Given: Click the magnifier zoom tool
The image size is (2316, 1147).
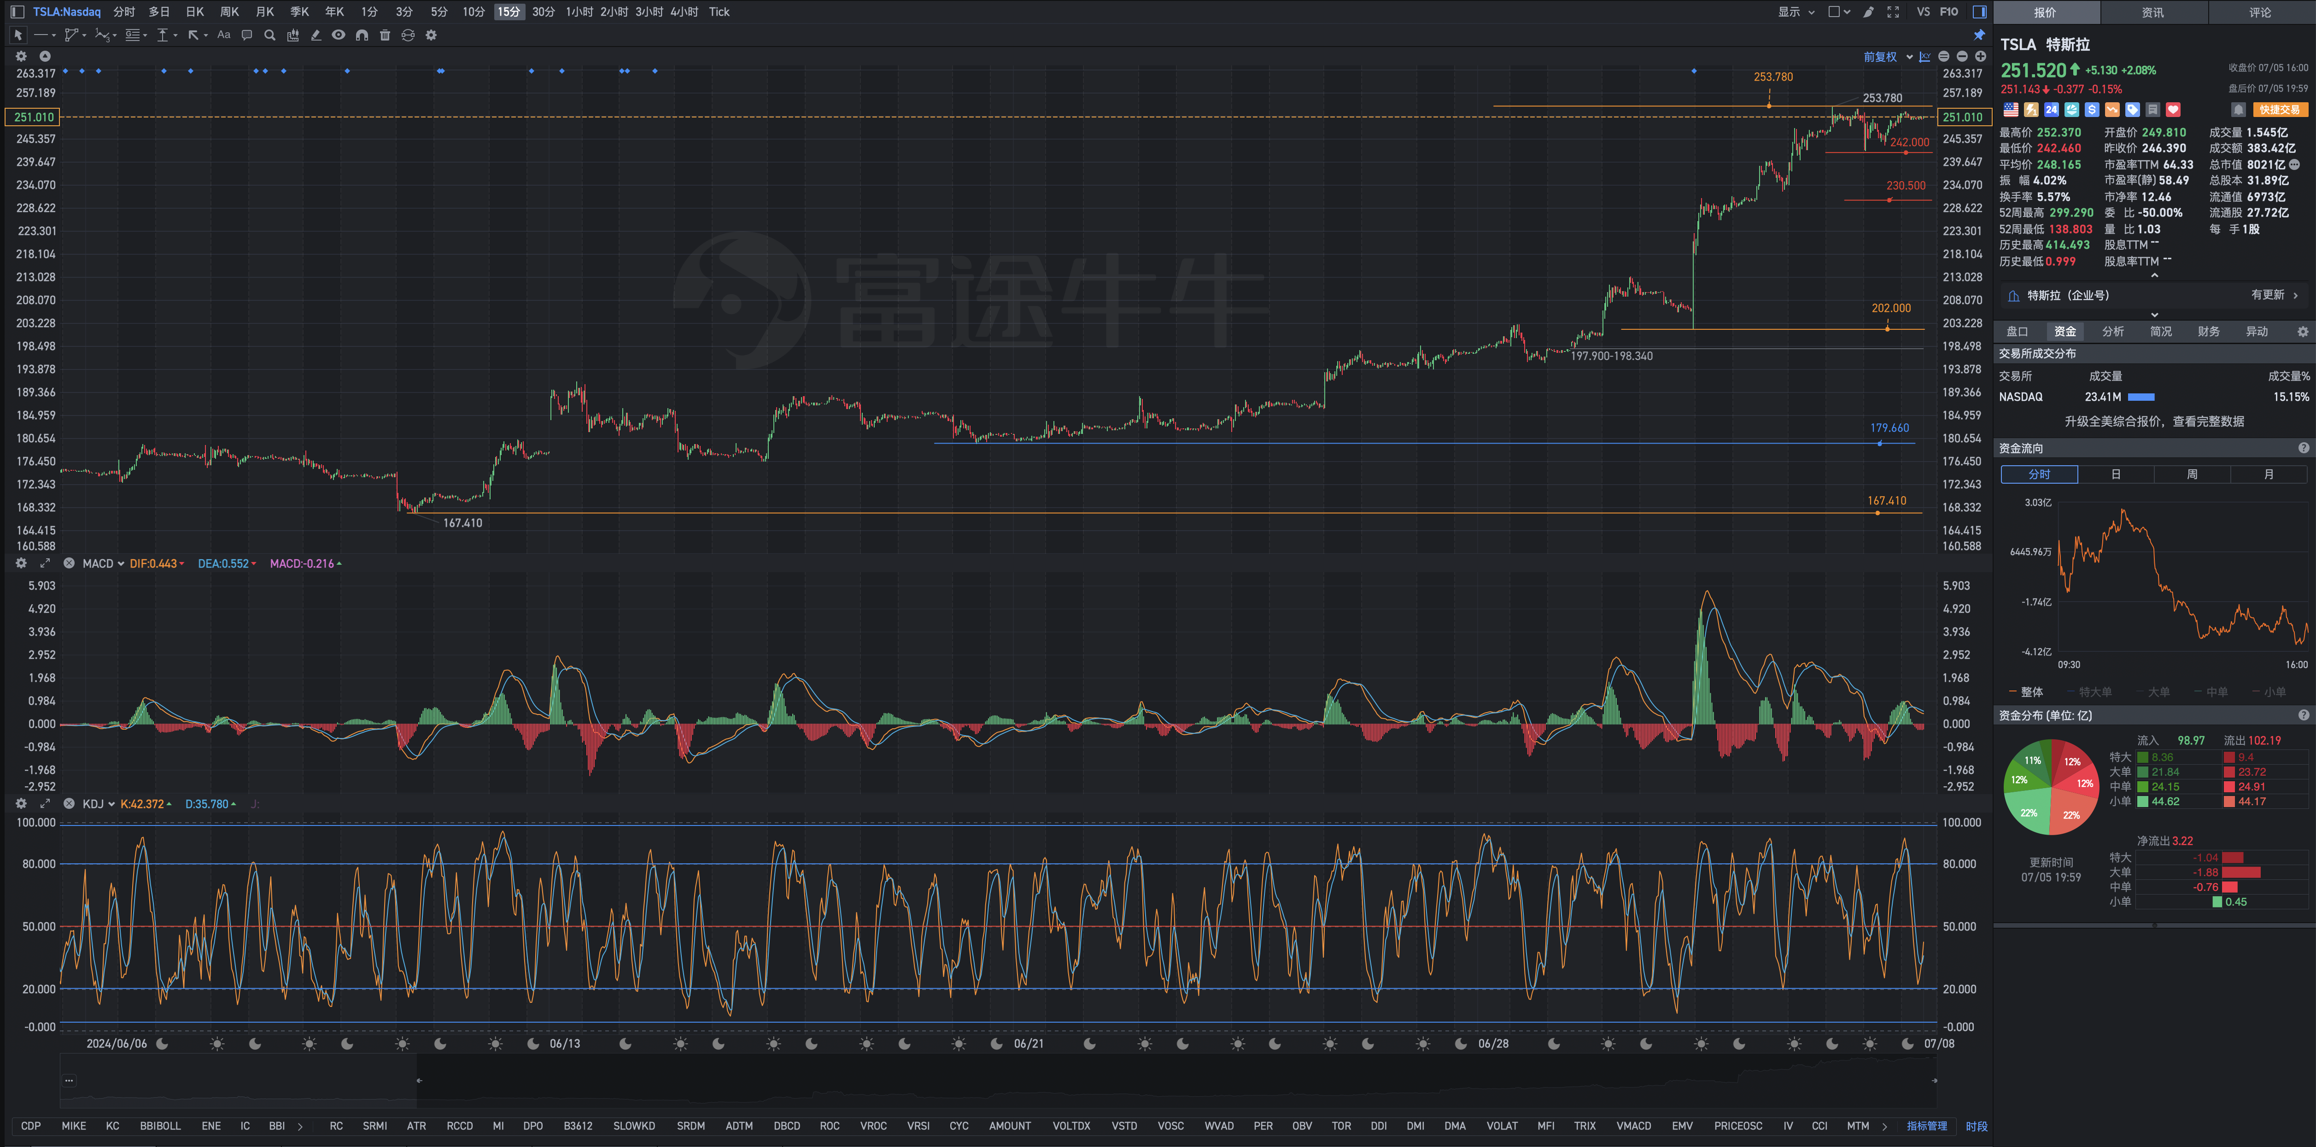Looking at the screenshot, I should click(x=270, y=35).
